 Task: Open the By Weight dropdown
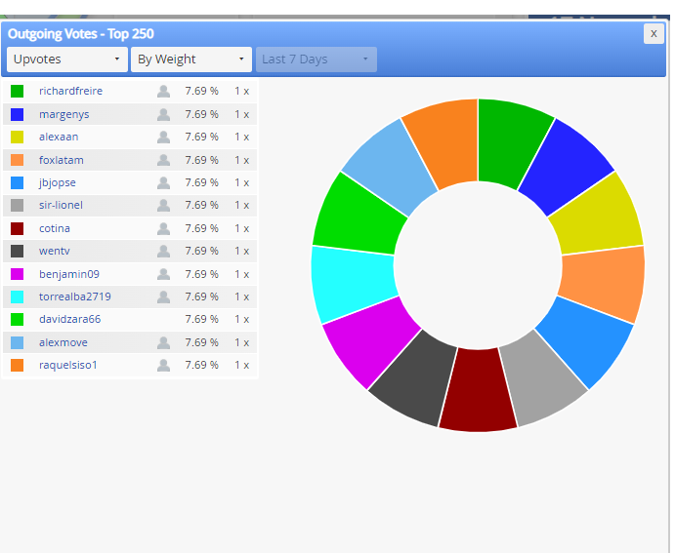[191, 59]
